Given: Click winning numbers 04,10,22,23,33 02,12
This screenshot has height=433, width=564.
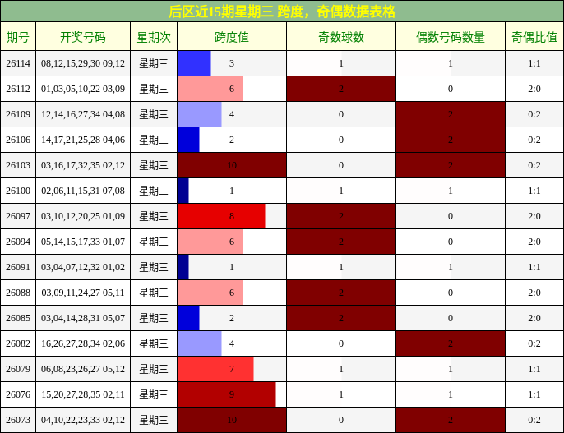Looking at the screenshot, I should point(83,420).
